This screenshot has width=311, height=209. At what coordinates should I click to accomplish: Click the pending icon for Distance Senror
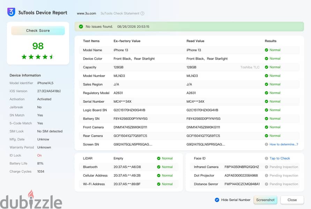tap(266, 184)
